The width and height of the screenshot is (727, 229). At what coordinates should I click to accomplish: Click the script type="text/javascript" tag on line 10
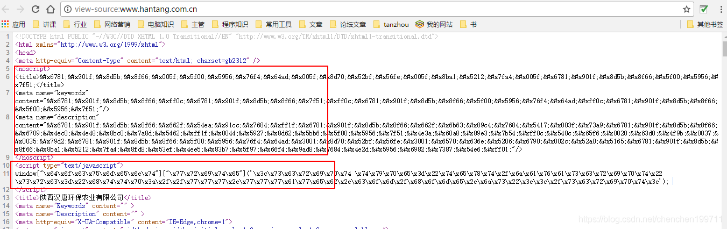click(x=69, y=166)
